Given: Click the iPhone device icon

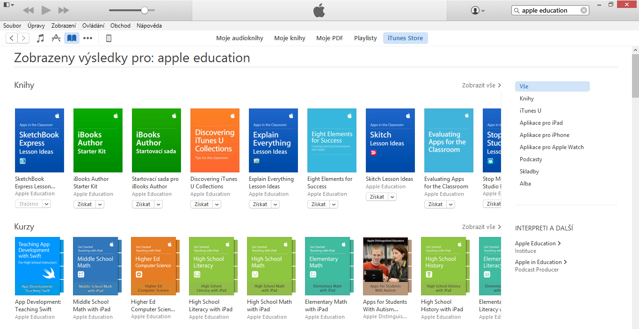Looking at the screenshot, I should pyautogui.click(x=109, y=38).
